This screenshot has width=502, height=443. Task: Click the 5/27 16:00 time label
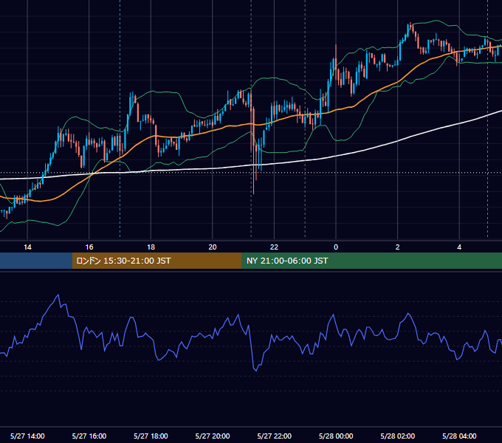89,436
